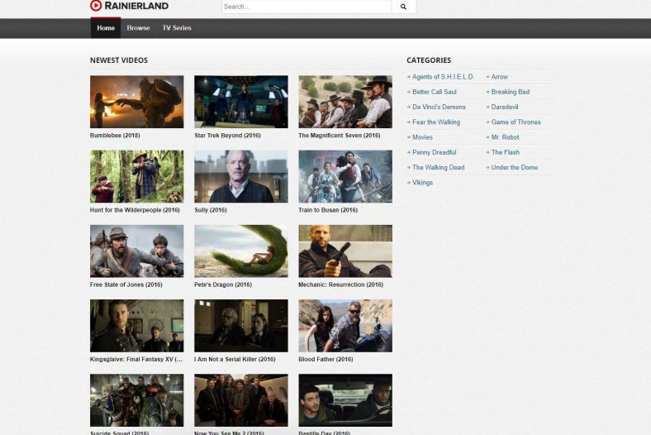651x435 pixels.
Task: Click the Sully (2016) title link
Action: [x=211, y=210]
